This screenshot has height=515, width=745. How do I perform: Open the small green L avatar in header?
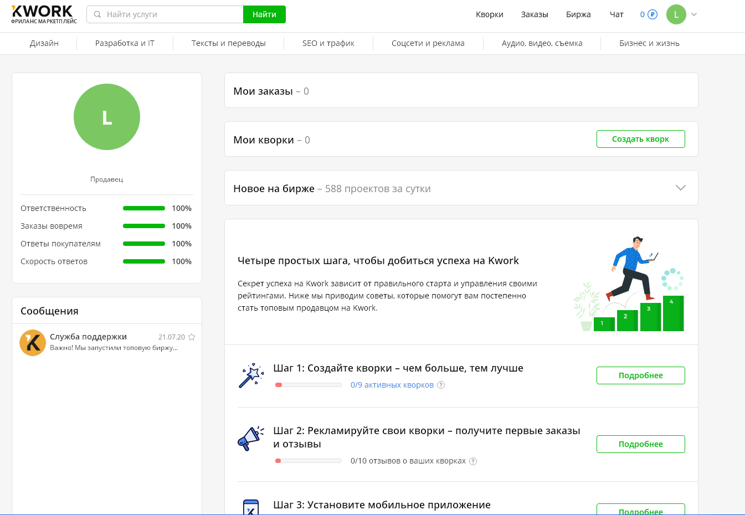pos(676,14)
